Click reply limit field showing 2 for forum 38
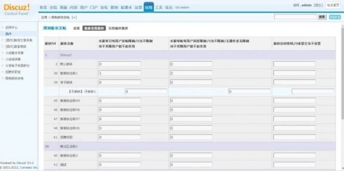 coord(191,73)
